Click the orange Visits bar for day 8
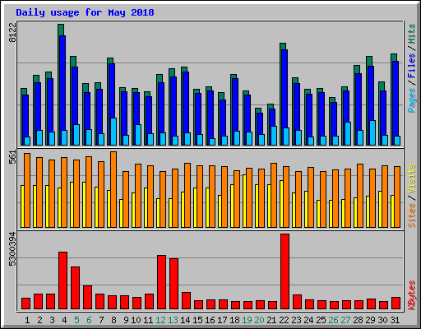This screenshot has width=421, height=329. tap(113, 189)
